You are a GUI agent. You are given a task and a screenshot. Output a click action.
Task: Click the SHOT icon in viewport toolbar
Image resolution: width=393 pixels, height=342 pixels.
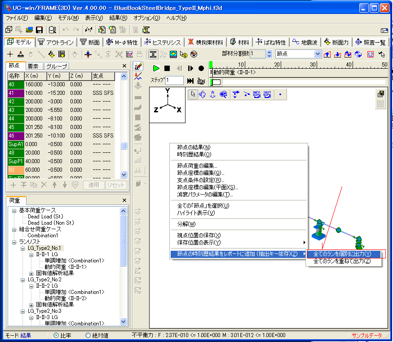(267, 94)
